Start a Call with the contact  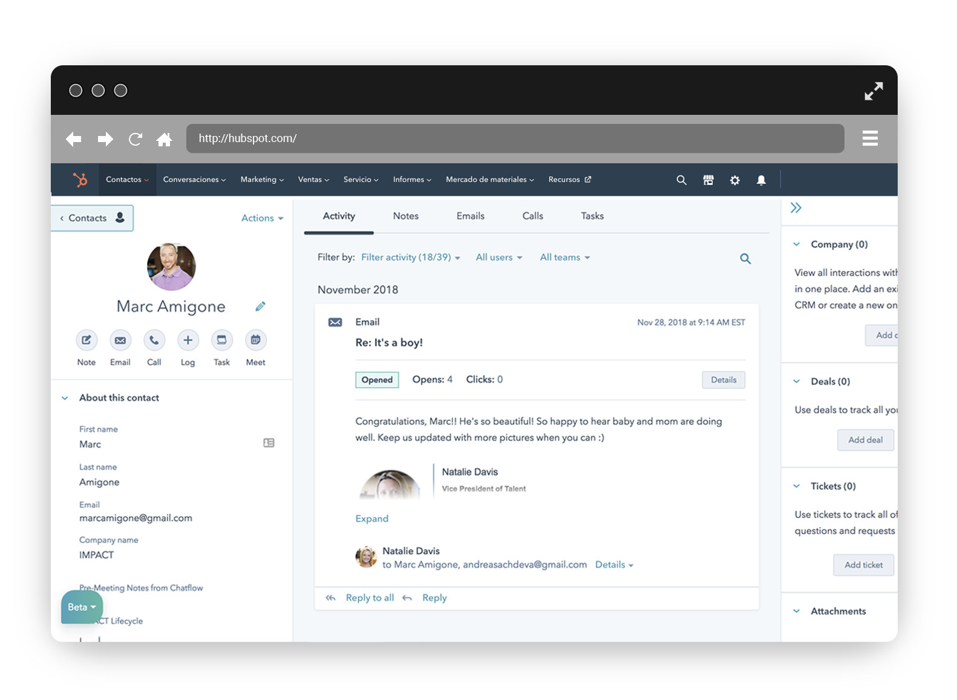[154, 340]
